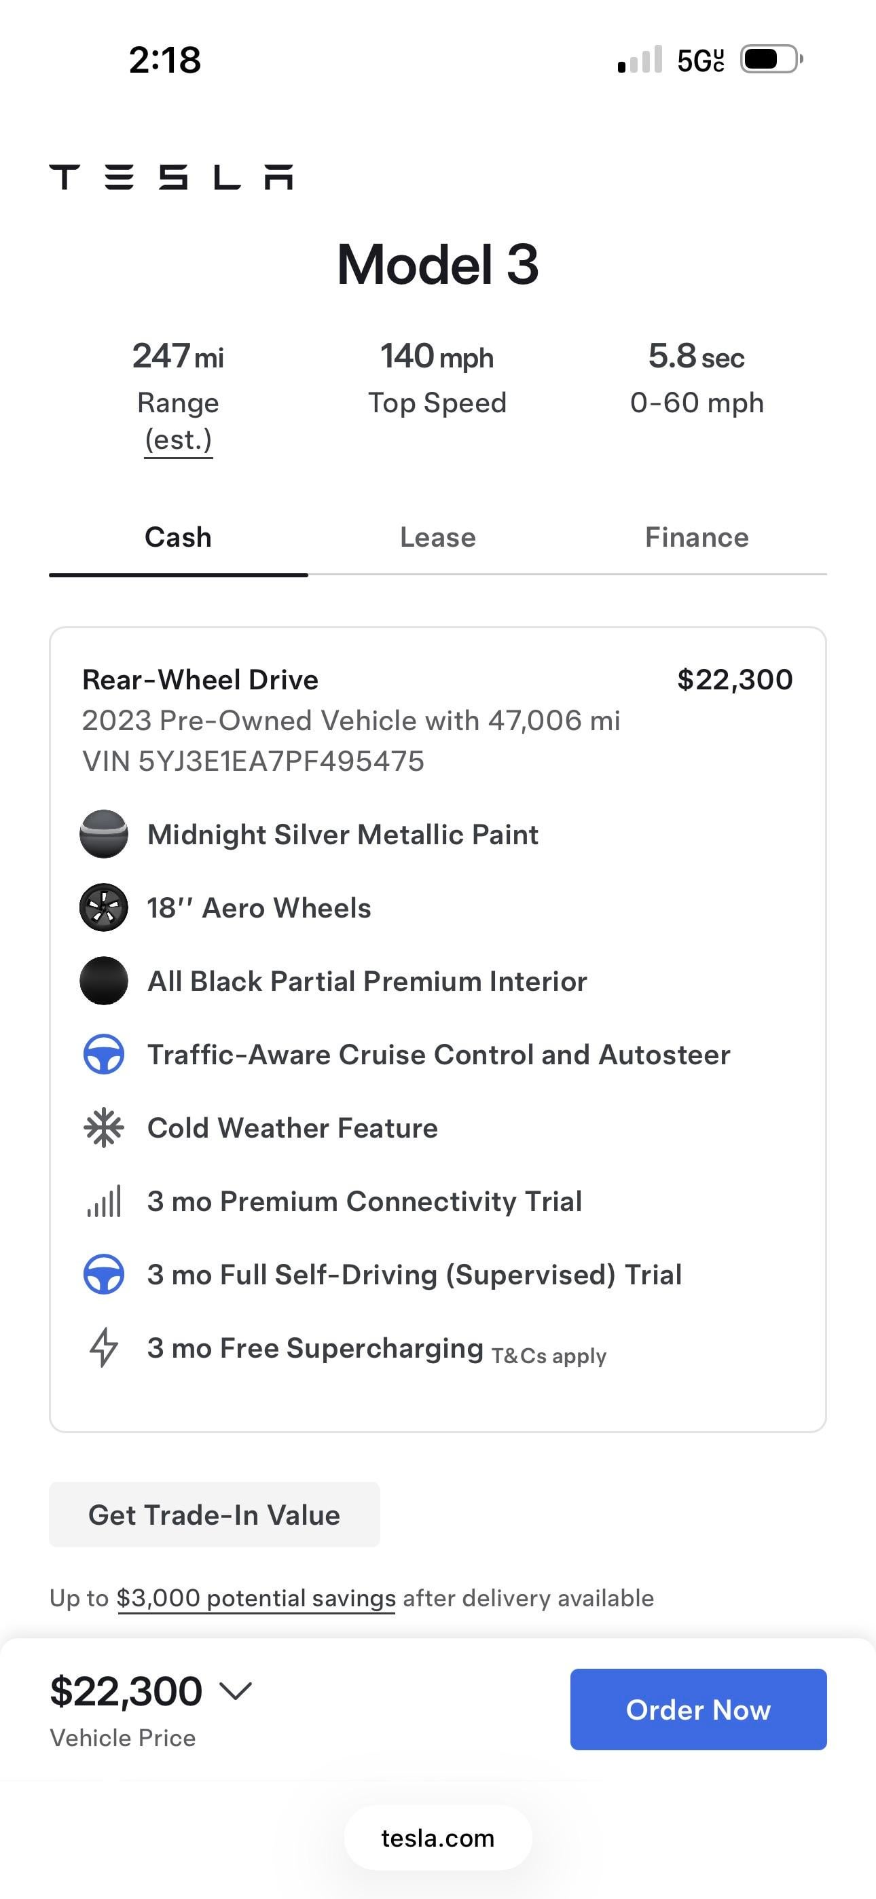Image resolution: width=876 pixels, height=1899 pixels.
Task: Open Supercharging T&Cs apply text
Action: click(x=549, y=1356)
